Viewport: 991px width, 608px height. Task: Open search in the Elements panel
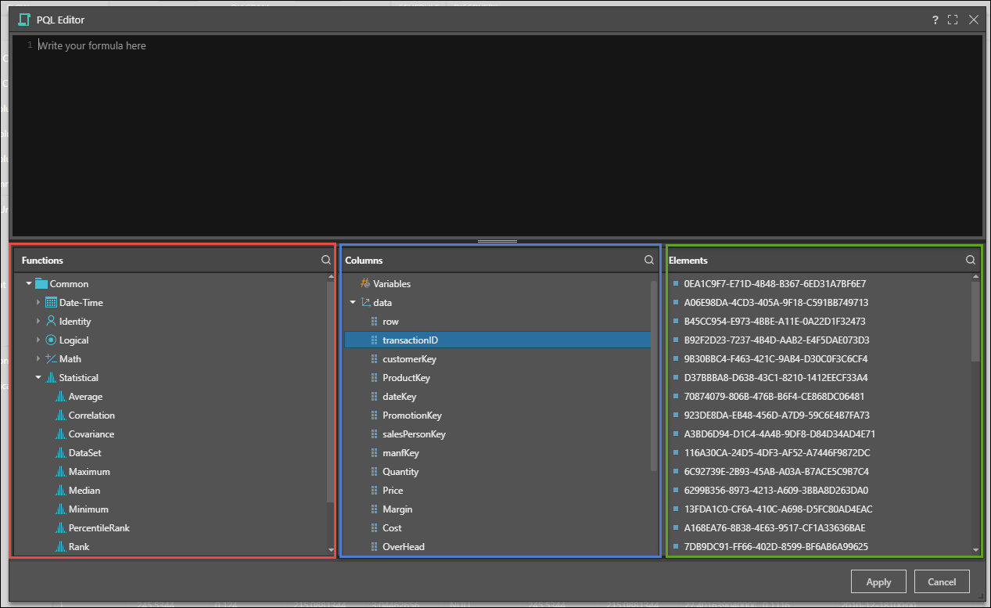coord(970,259)
